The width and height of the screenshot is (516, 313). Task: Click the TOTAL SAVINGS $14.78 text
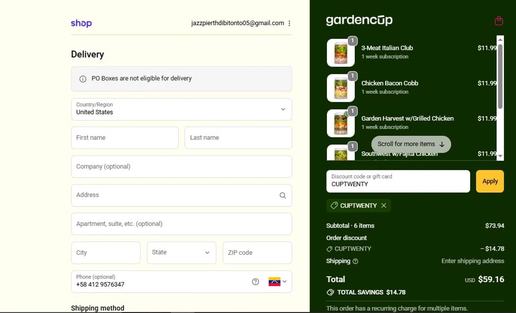(371, 292)
